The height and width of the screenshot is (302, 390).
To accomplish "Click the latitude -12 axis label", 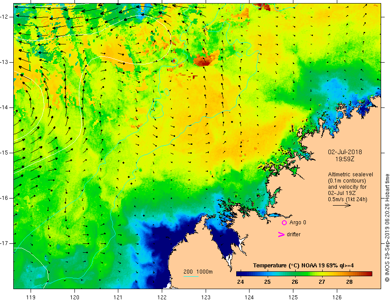I will tap(5, 17).
